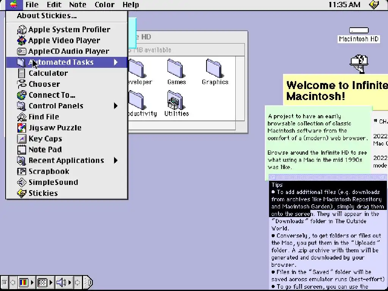The height and width of the screenshot is (291, 388).
Task: Open the File menu
Action: tap(32, 5)
